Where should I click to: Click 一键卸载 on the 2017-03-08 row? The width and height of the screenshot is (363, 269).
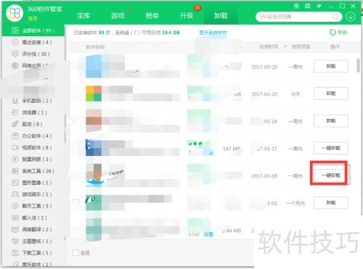tap(331, 175)
